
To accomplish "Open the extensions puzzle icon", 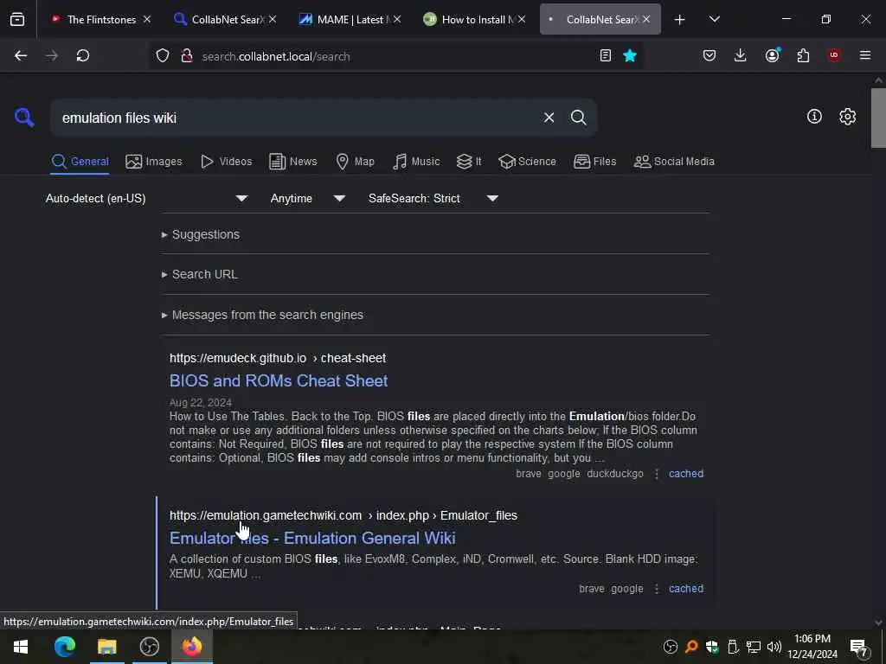I will [803, 55].
